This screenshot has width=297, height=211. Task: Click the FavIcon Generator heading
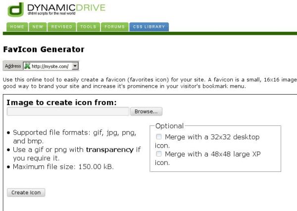pos(44,50)
